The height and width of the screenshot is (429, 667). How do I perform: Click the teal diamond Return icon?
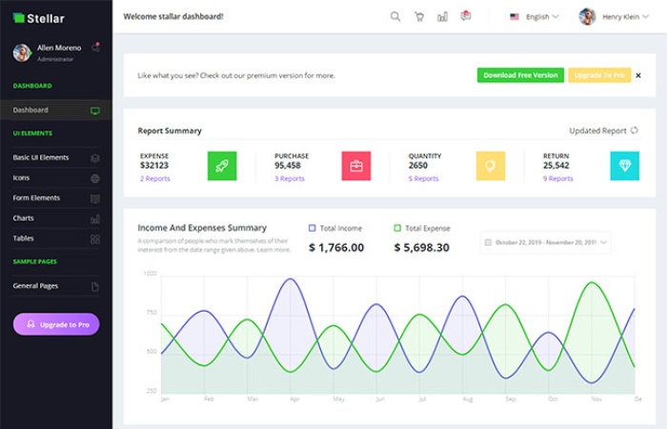pos(624,166)
